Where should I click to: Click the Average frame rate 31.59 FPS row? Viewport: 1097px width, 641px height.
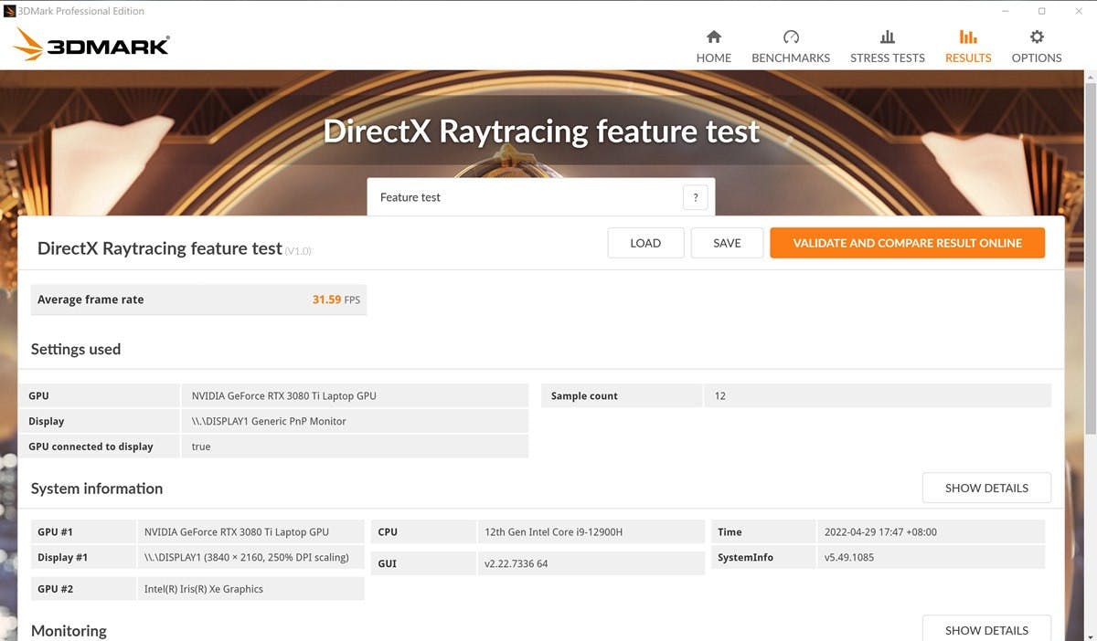(198, 299)
